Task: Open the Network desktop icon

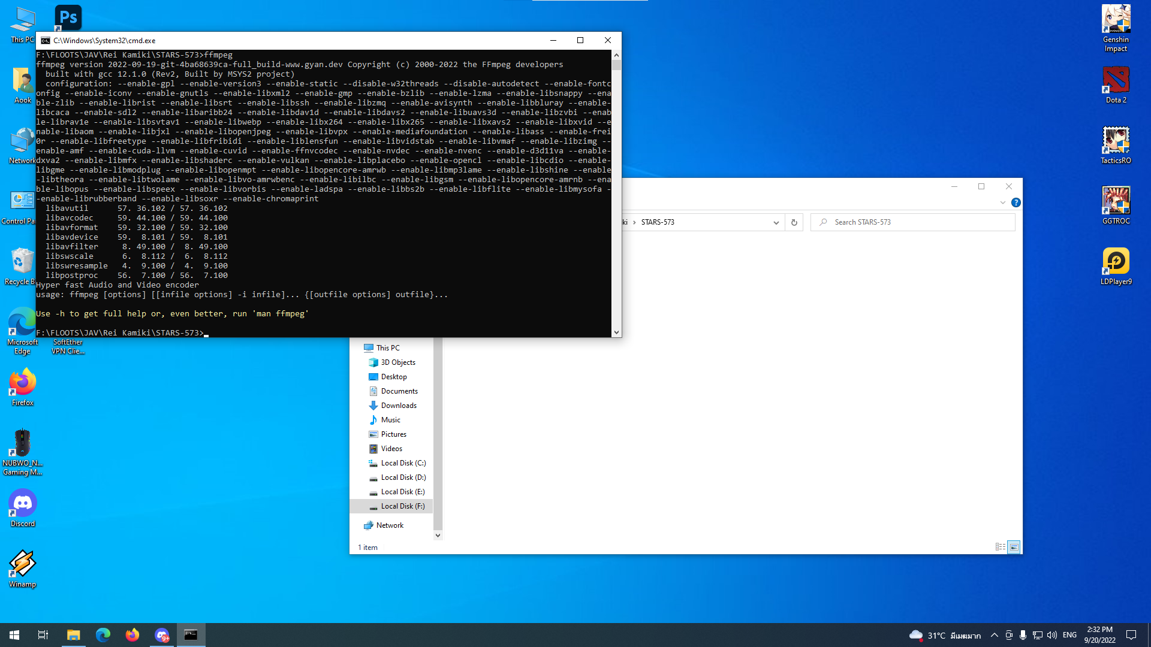Action: coord(22,146)
